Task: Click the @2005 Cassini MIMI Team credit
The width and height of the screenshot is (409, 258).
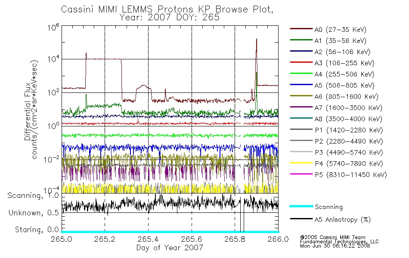Action: coord(333,237)
